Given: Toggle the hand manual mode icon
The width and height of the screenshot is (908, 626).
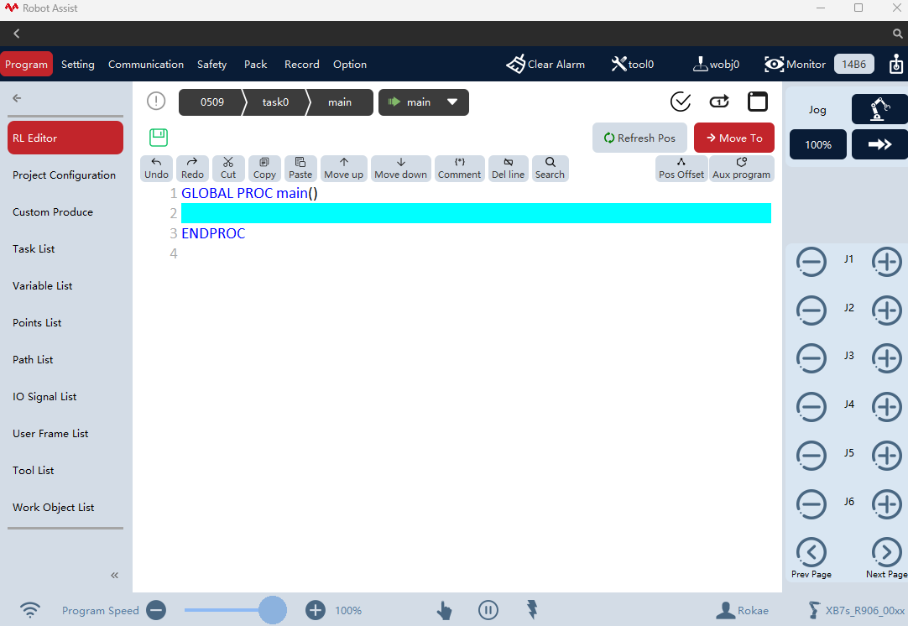Looking at the screenshot, I should 444,610.
